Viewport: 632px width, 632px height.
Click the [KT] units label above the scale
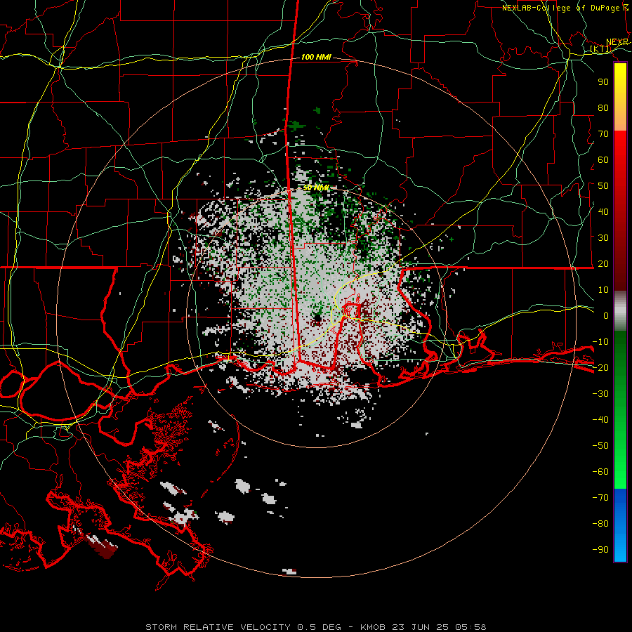pyautogui.click(x=600, y=48)
